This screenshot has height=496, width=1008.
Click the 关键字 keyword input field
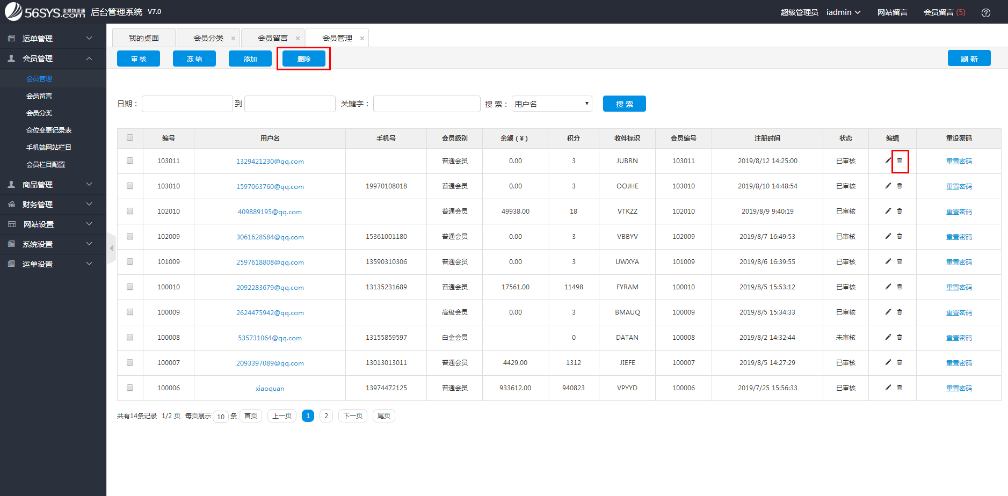(426, 104)
